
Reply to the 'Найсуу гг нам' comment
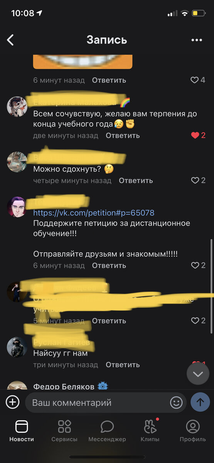[x=123, y=365]
